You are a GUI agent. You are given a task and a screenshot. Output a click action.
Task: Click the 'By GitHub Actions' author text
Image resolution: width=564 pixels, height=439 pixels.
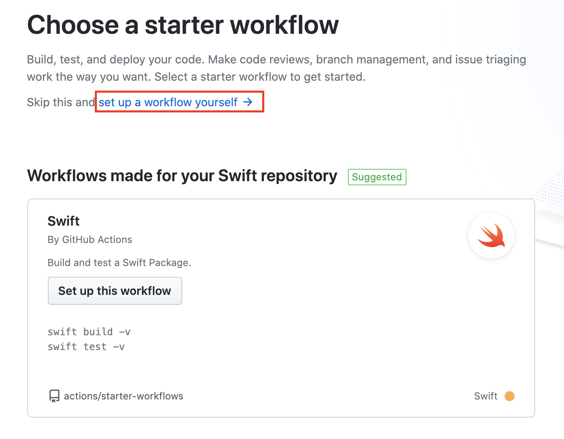coord(90,240)
